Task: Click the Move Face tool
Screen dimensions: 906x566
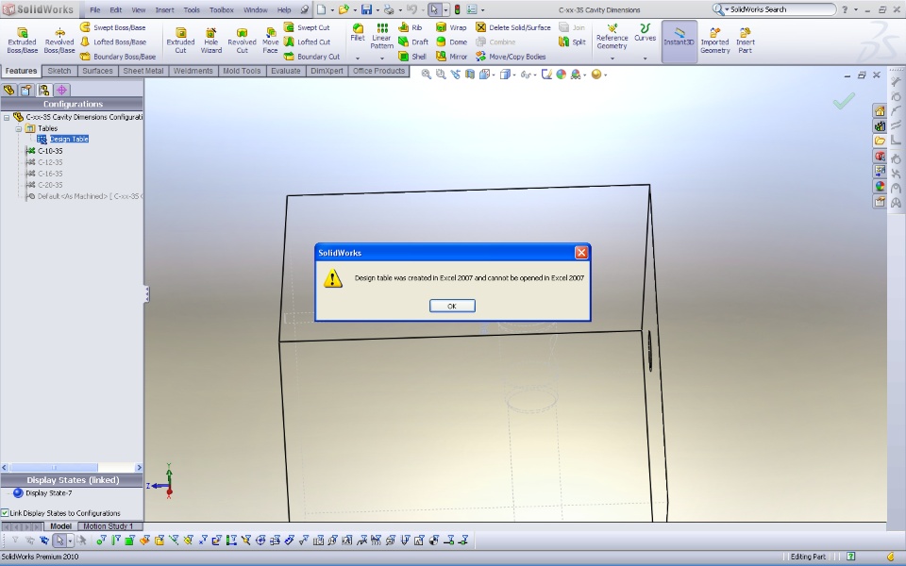Action: pyautogui.click(x=270, y=40)
